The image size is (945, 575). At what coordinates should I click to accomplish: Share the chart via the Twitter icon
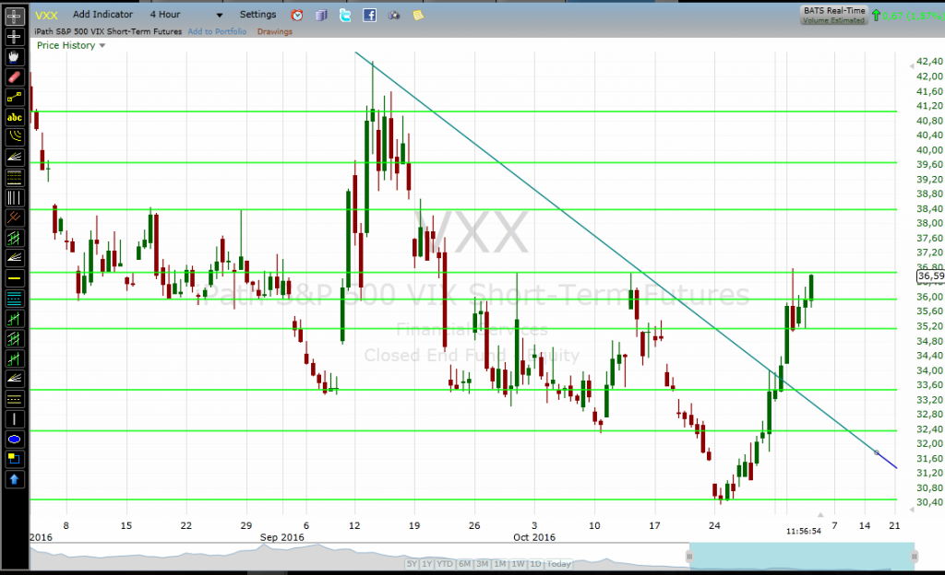(345, 15)
